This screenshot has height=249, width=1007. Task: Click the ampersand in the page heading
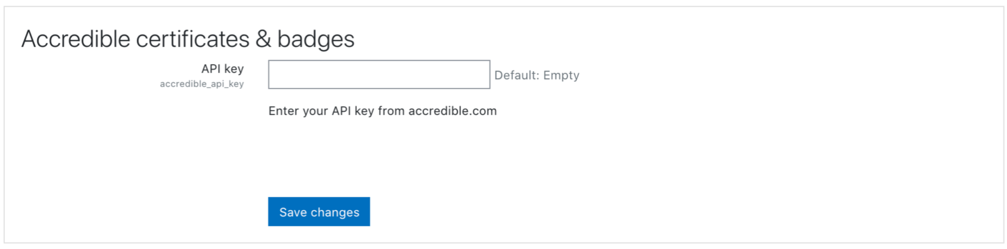pyautogui.click(x=264, y=39)
